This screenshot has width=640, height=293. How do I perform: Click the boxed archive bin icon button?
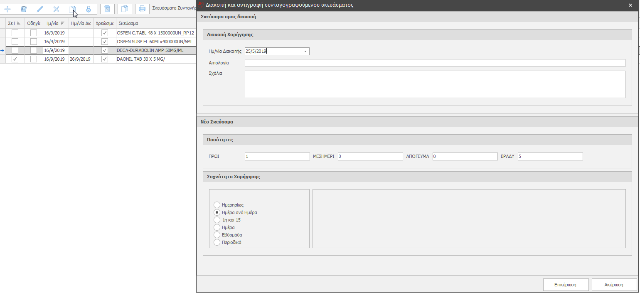pos(107,9)
